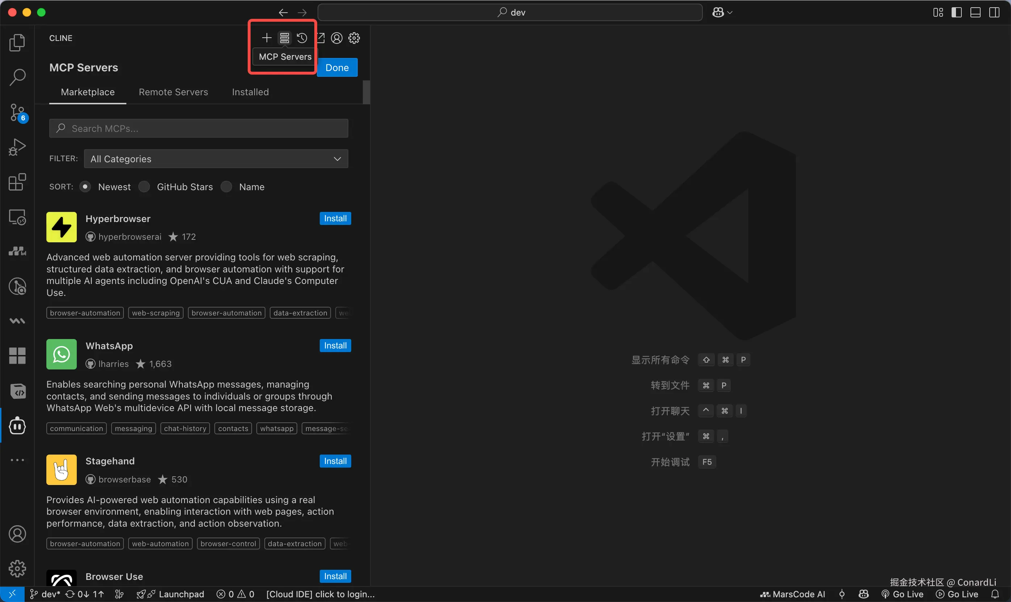
Task: Click the Run and Debug icon
Action: pyautogui.click(x=17, y=147)
